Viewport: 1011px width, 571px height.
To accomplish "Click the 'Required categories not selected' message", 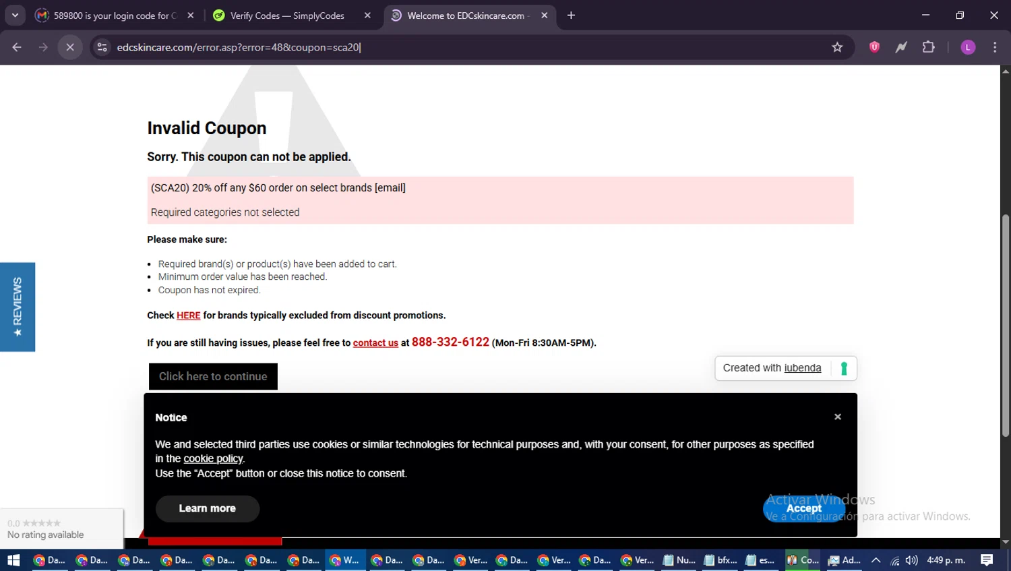I will [225, 212].
